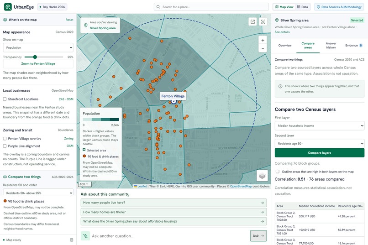This screenshot has width=368, height=245.
Task: Click pin icon in Area you're viewing card
Action: pos(85,25)
